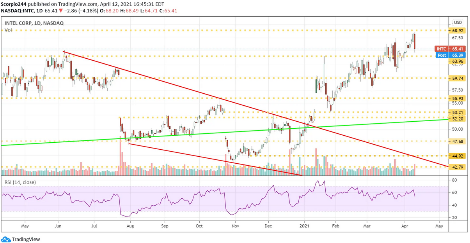Click the 59.74 price level label
Screen dimensions: 470x243
click(x=457, y=78)
